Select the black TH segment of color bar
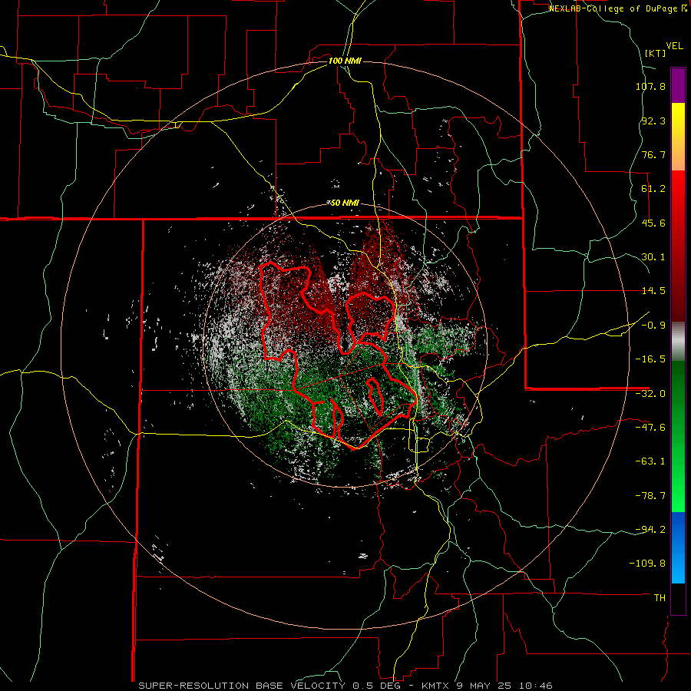The height and width of the screenshot is (691, 691). point(678,598)
